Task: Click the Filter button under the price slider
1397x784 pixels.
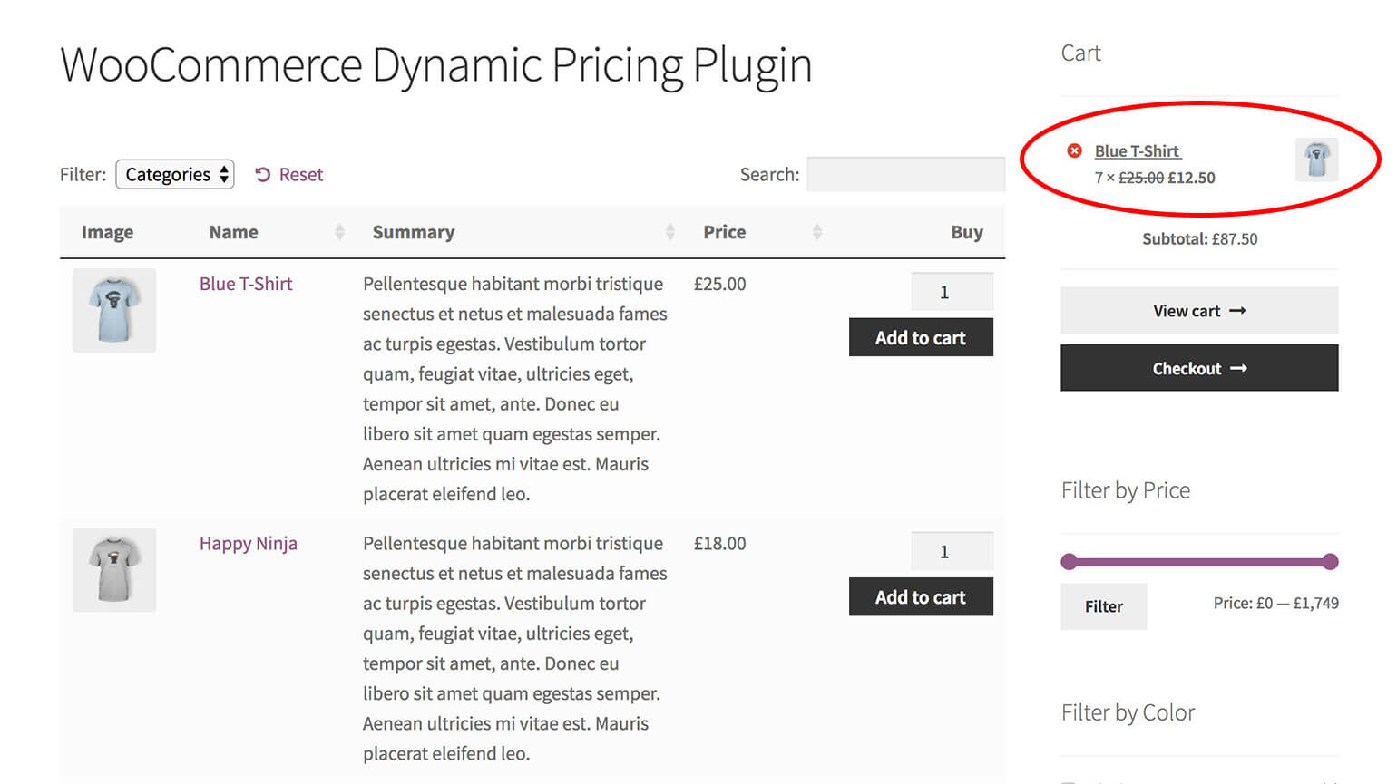Action: point(1103,606)
